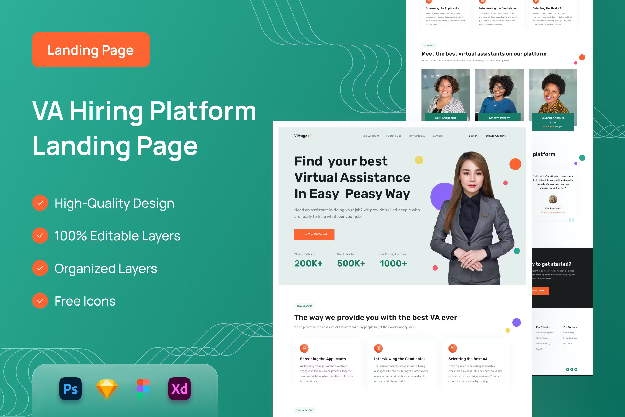The height and width of the screenshot is (417, 625).
Task: Click the Posting Job navigation link
Action: [394, 136]
